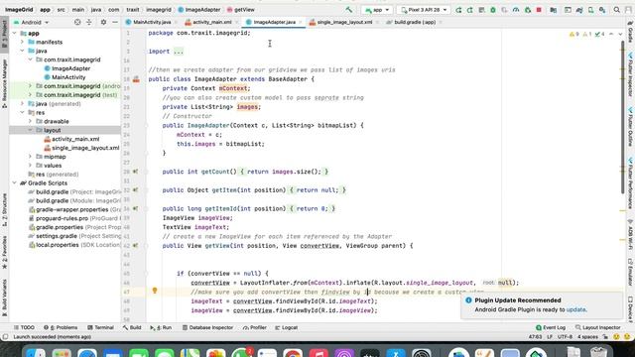Expand the drawable folder
This screenshot has width=635, height=357.
30,121
